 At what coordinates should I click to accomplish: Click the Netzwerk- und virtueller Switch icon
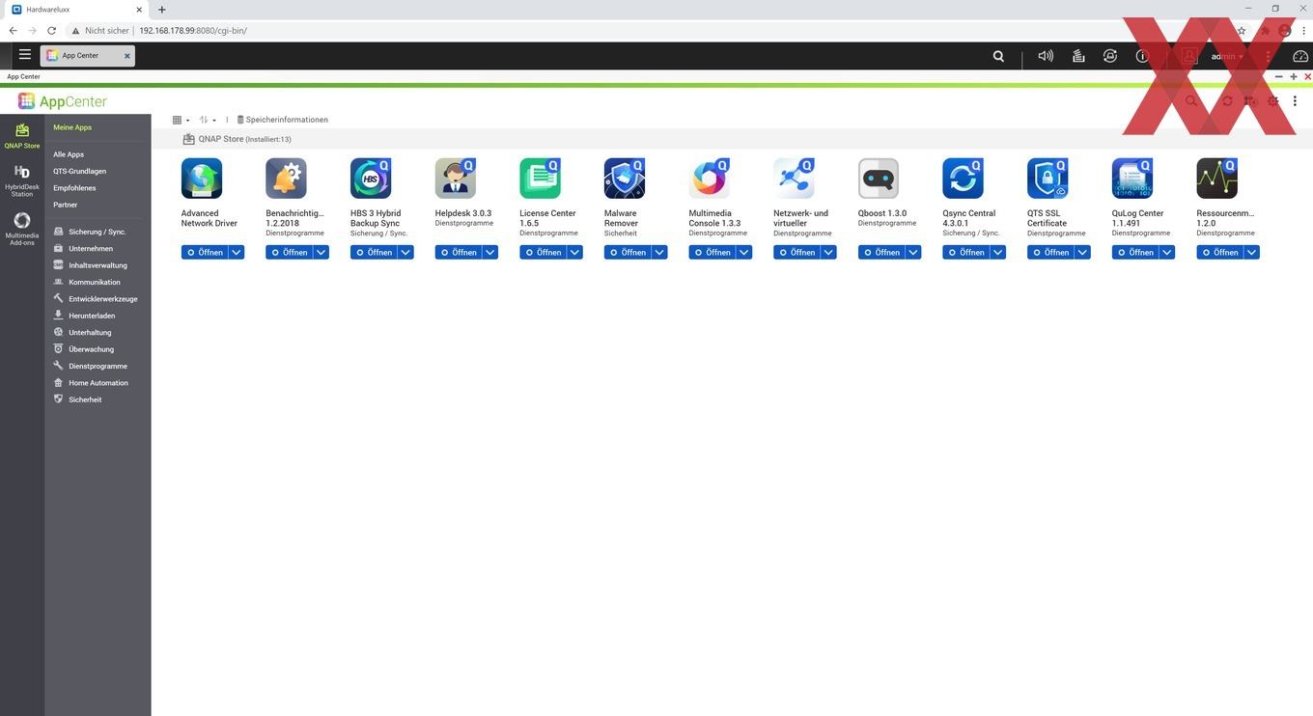pyautogui.click(x=794, y=179)
